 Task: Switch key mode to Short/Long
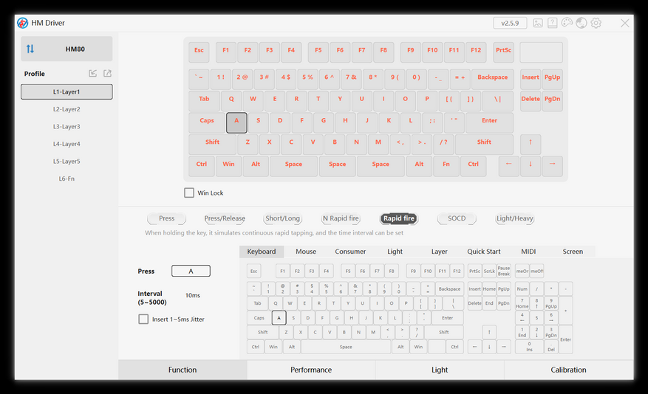[x=283, y=218]
